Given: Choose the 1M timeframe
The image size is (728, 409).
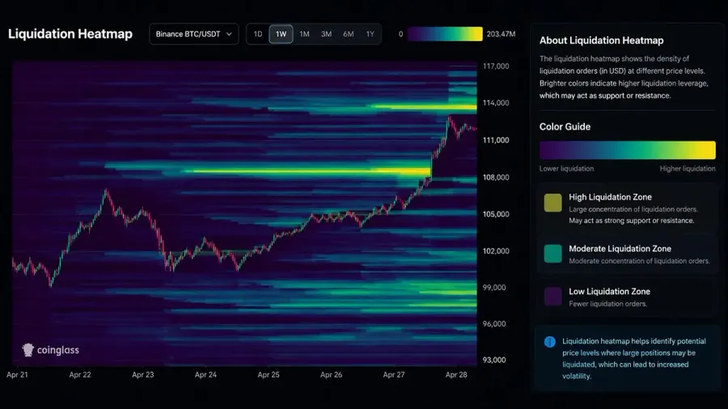Looking at the screenshot, I should pyautogui.click(x=304, y=34).
